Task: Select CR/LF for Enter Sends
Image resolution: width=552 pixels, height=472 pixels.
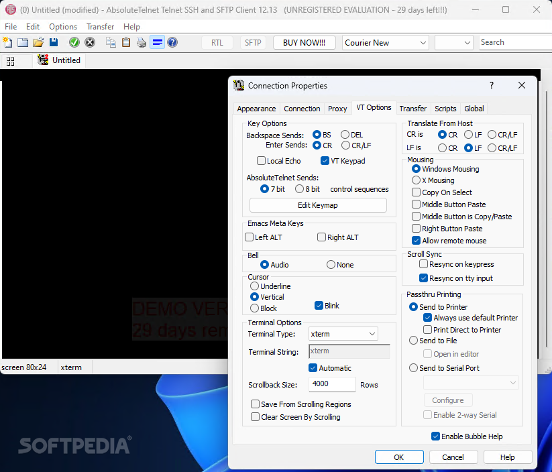Action: point(356,145)
